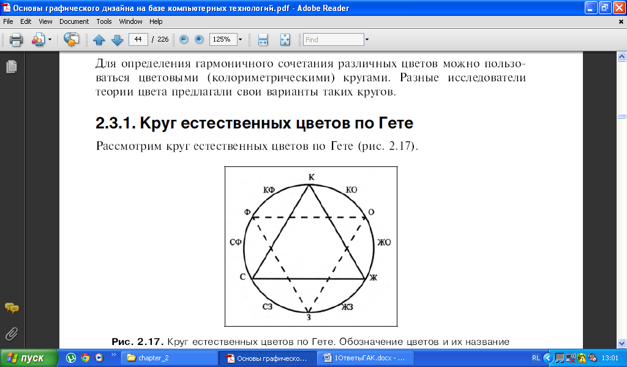The image size is (627, 367).
Task: Click the caption text "Рис. 2.17."
Action: [138, 342]
